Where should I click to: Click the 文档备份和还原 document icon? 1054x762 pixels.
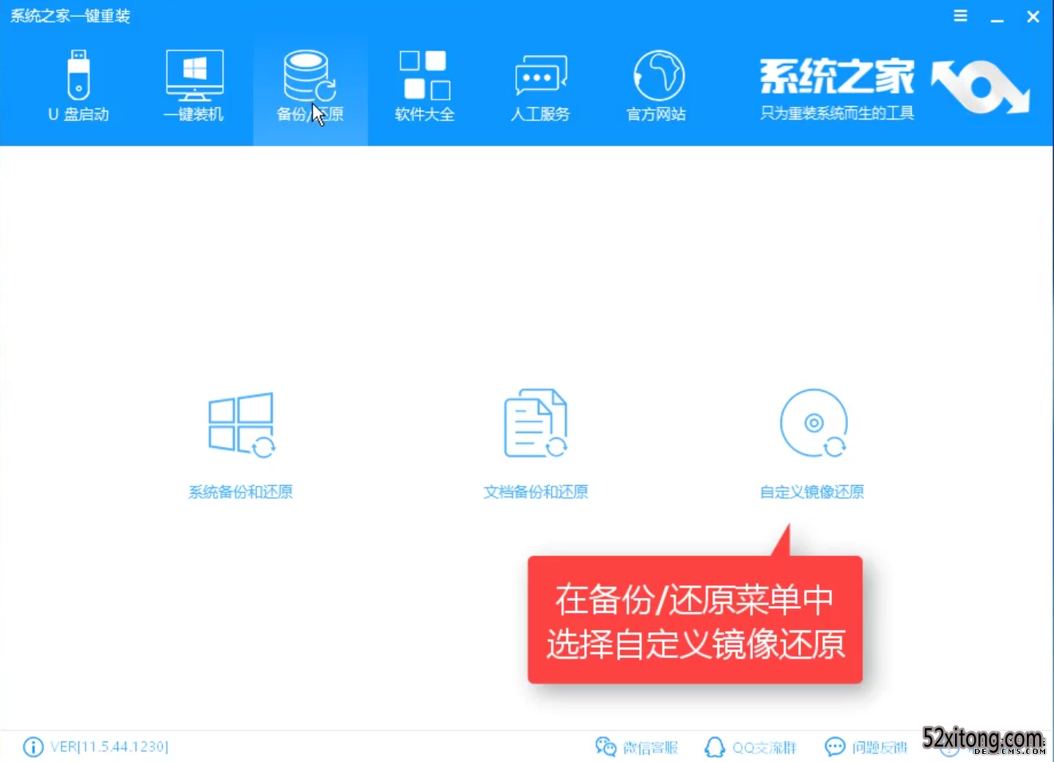pyautogui.click(x=536, y=423)
